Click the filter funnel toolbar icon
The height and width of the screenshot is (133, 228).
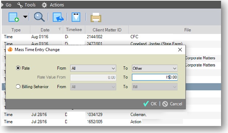(76, 17)
